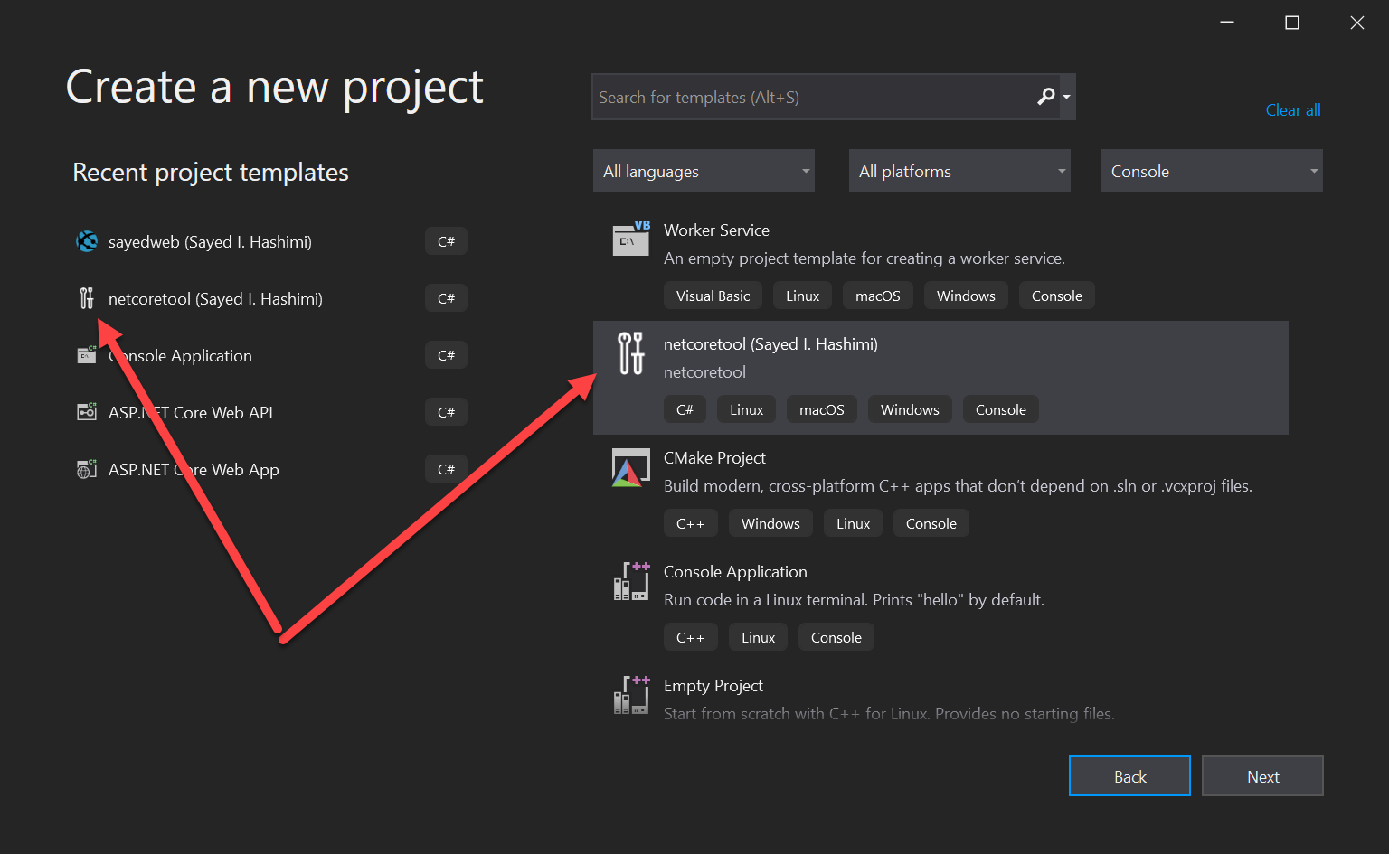Click the Linux tag on Console Application result
Screen dimensions: 1389x854
(758, 637)
